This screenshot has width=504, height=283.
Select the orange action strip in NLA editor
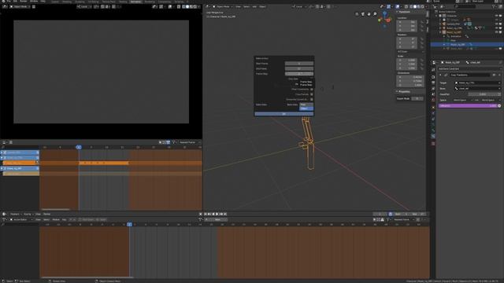coord(104,163)
